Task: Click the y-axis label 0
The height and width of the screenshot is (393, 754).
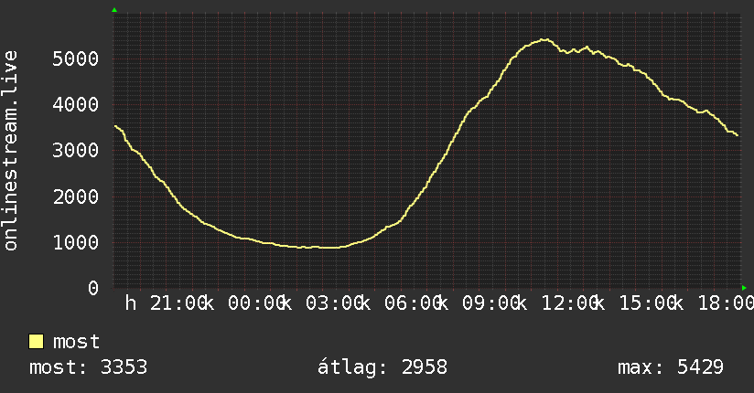Action: point(93,288)
